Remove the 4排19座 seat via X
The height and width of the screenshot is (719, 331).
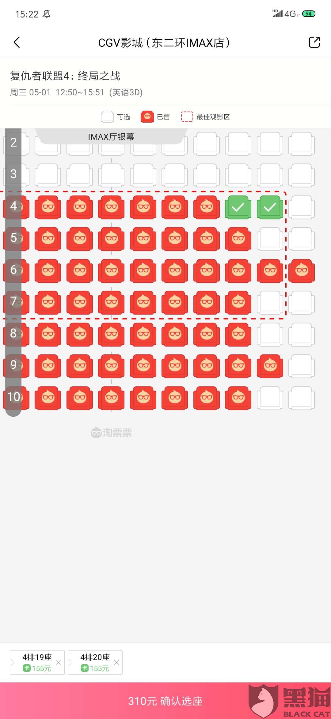pyautogui.click(x=59, y=662)
